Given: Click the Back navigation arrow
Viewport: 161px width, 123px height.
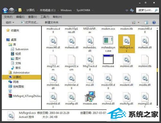Looking at the screenshot, I should coord(5,10).
